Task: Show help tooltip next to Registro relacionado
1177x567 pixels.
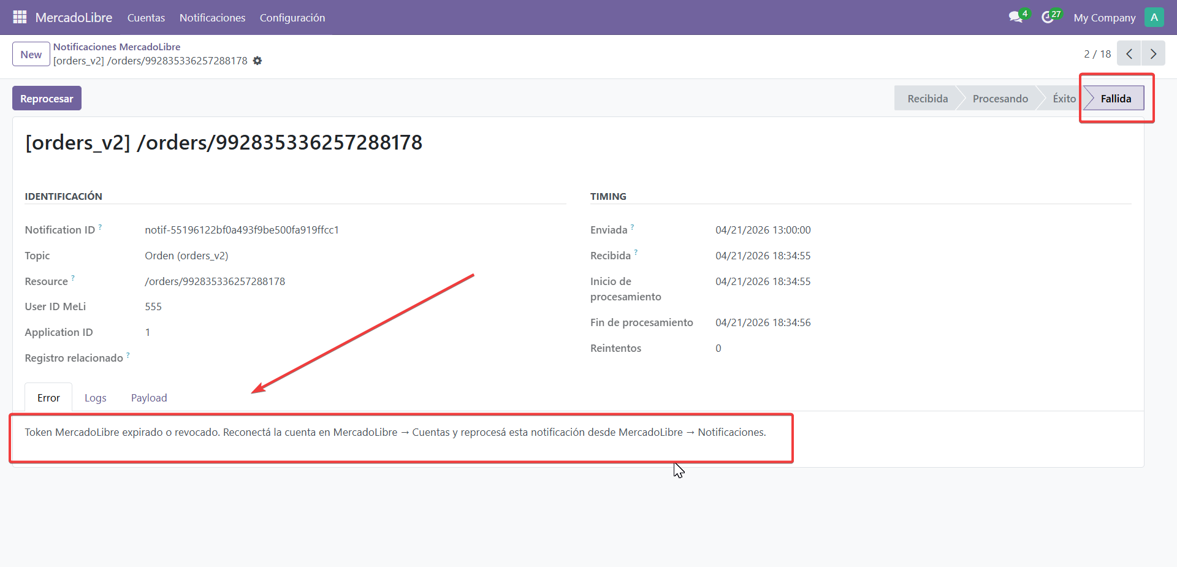Action: pos(128,355)
